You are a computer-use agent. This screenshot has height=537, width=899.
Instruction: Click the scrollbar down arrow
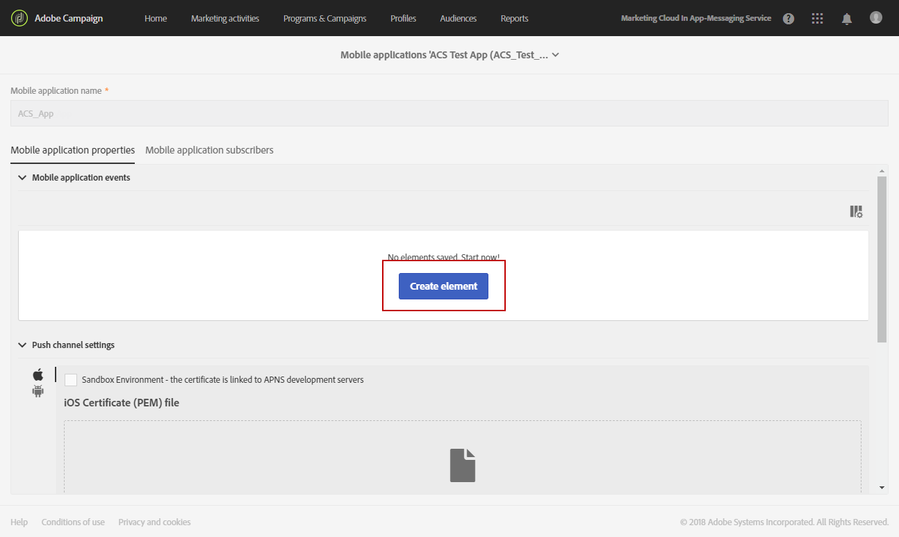pyautogui.click(x=882, y=488)
